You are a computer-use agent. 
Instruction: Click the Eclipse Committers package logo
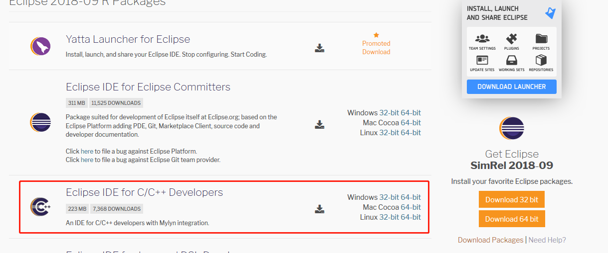pyautogui.click(x=40, y=122)
